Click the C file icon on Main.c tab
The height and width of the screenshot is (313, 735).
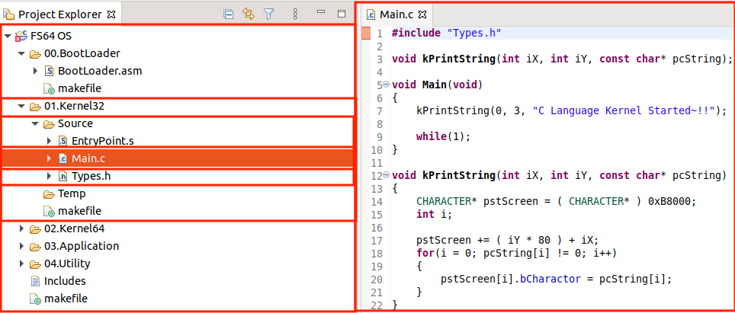tap(371, 14)
